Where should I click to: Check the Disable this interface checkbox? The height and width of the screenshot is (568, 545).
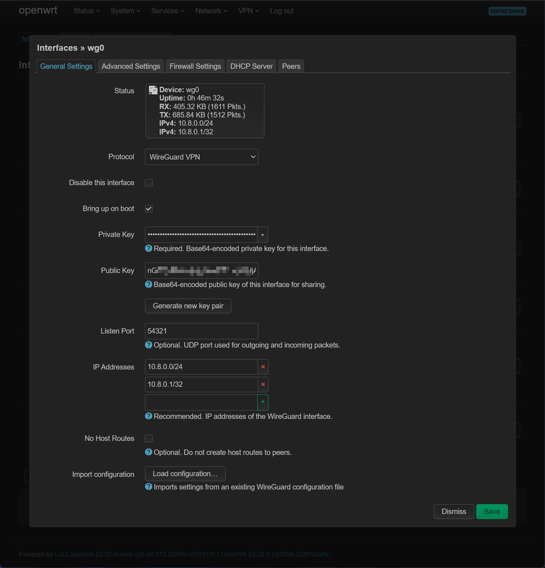(x=149, y=183)
